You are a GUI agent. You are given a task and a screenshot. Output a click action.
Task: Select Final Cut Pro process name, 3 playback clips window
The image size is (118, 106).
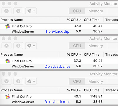click(22, 97)
